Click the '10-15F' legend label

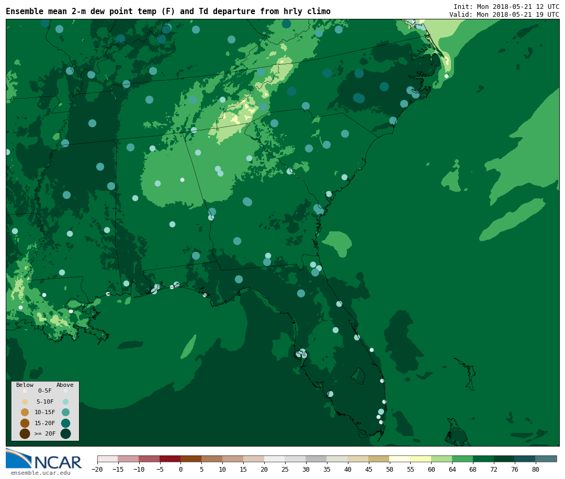(x=45, y=413)
